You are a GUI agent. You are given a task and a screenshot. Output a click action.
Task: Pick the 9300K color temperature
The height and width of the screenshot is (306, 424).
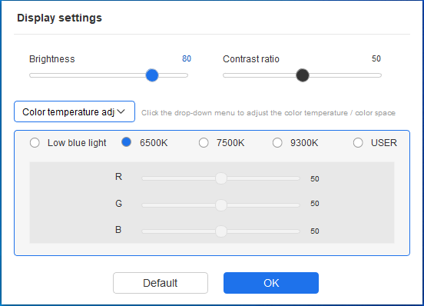(x=277, y=142)
